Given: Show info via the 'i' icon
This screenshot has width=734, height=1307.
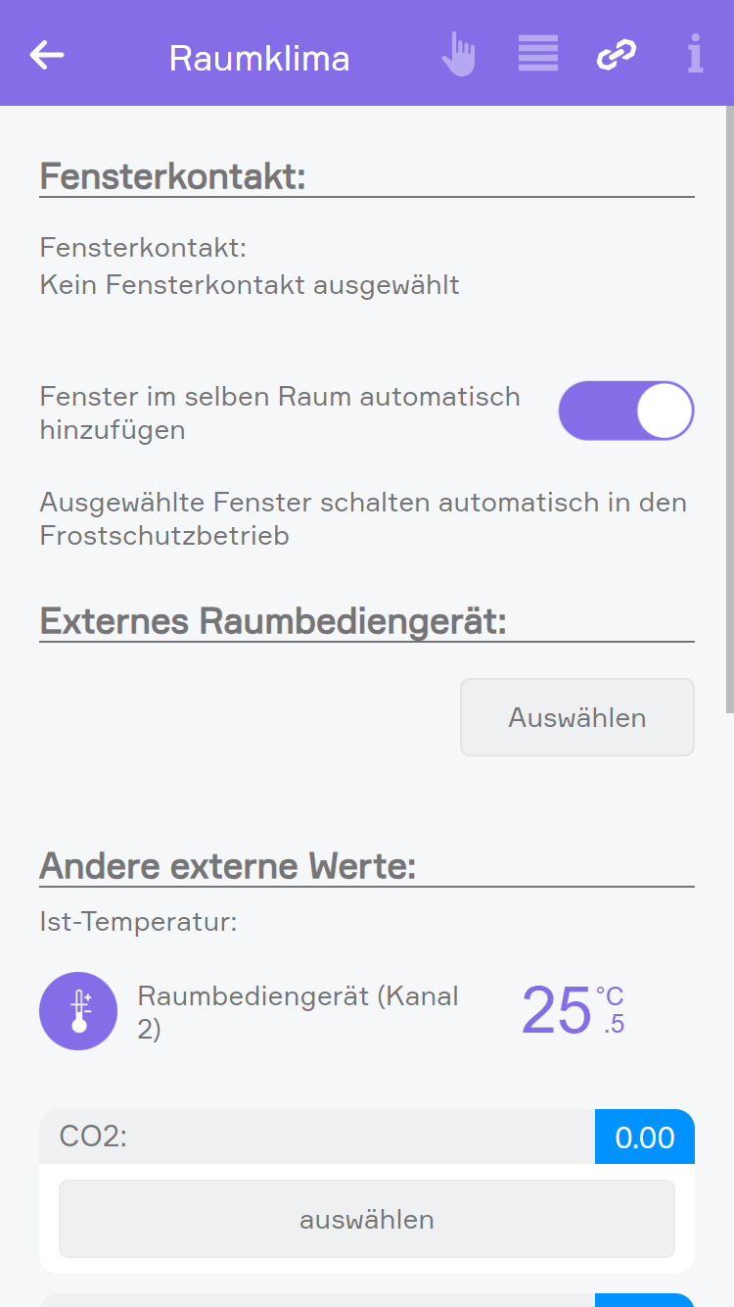Looking at the screenshot, I should point(695,54).
